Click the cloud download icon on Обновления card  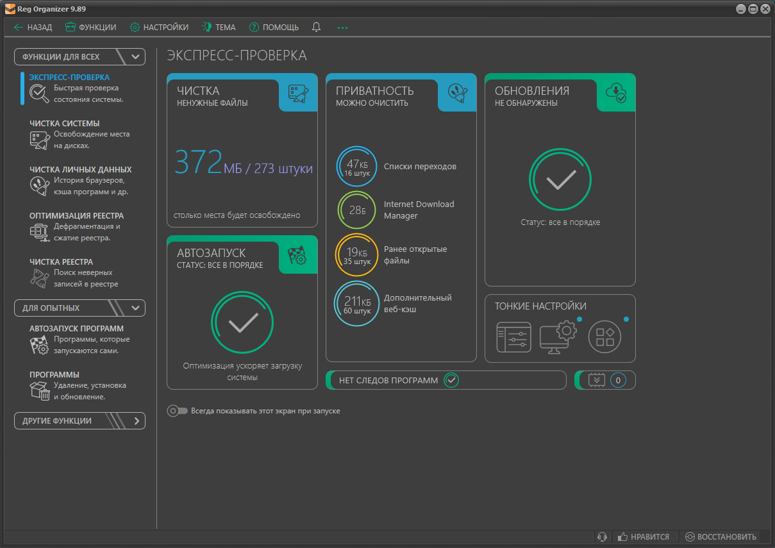tap(616, 94)
